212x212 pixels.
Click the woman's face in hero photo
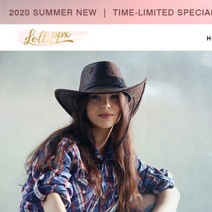[x=104, y=110]
